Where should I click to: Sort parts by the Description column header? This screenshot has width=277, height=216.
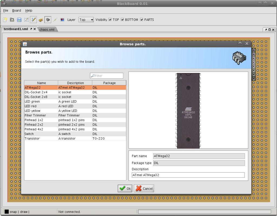75,83
